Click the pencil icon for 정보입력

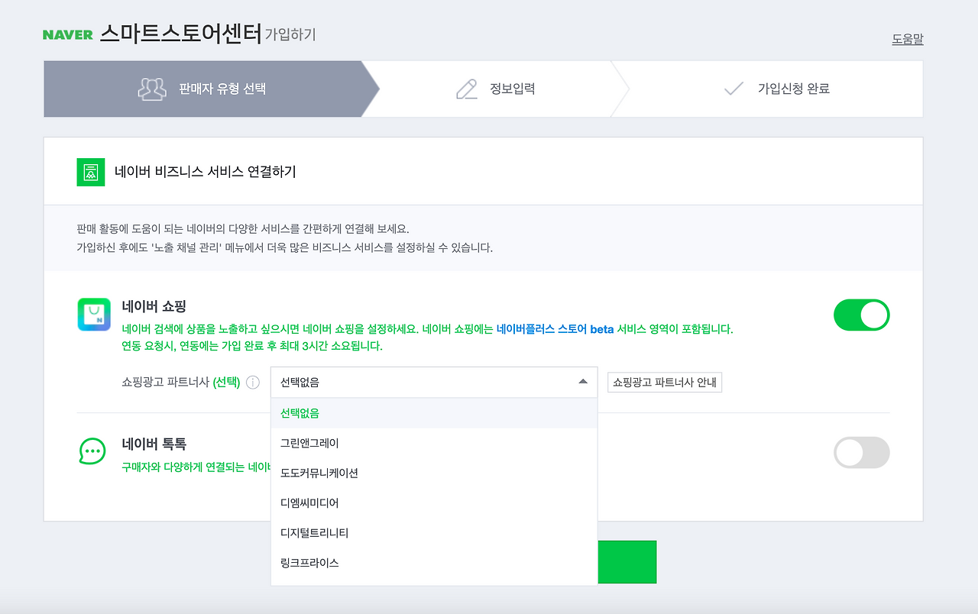tap(466, 89)
